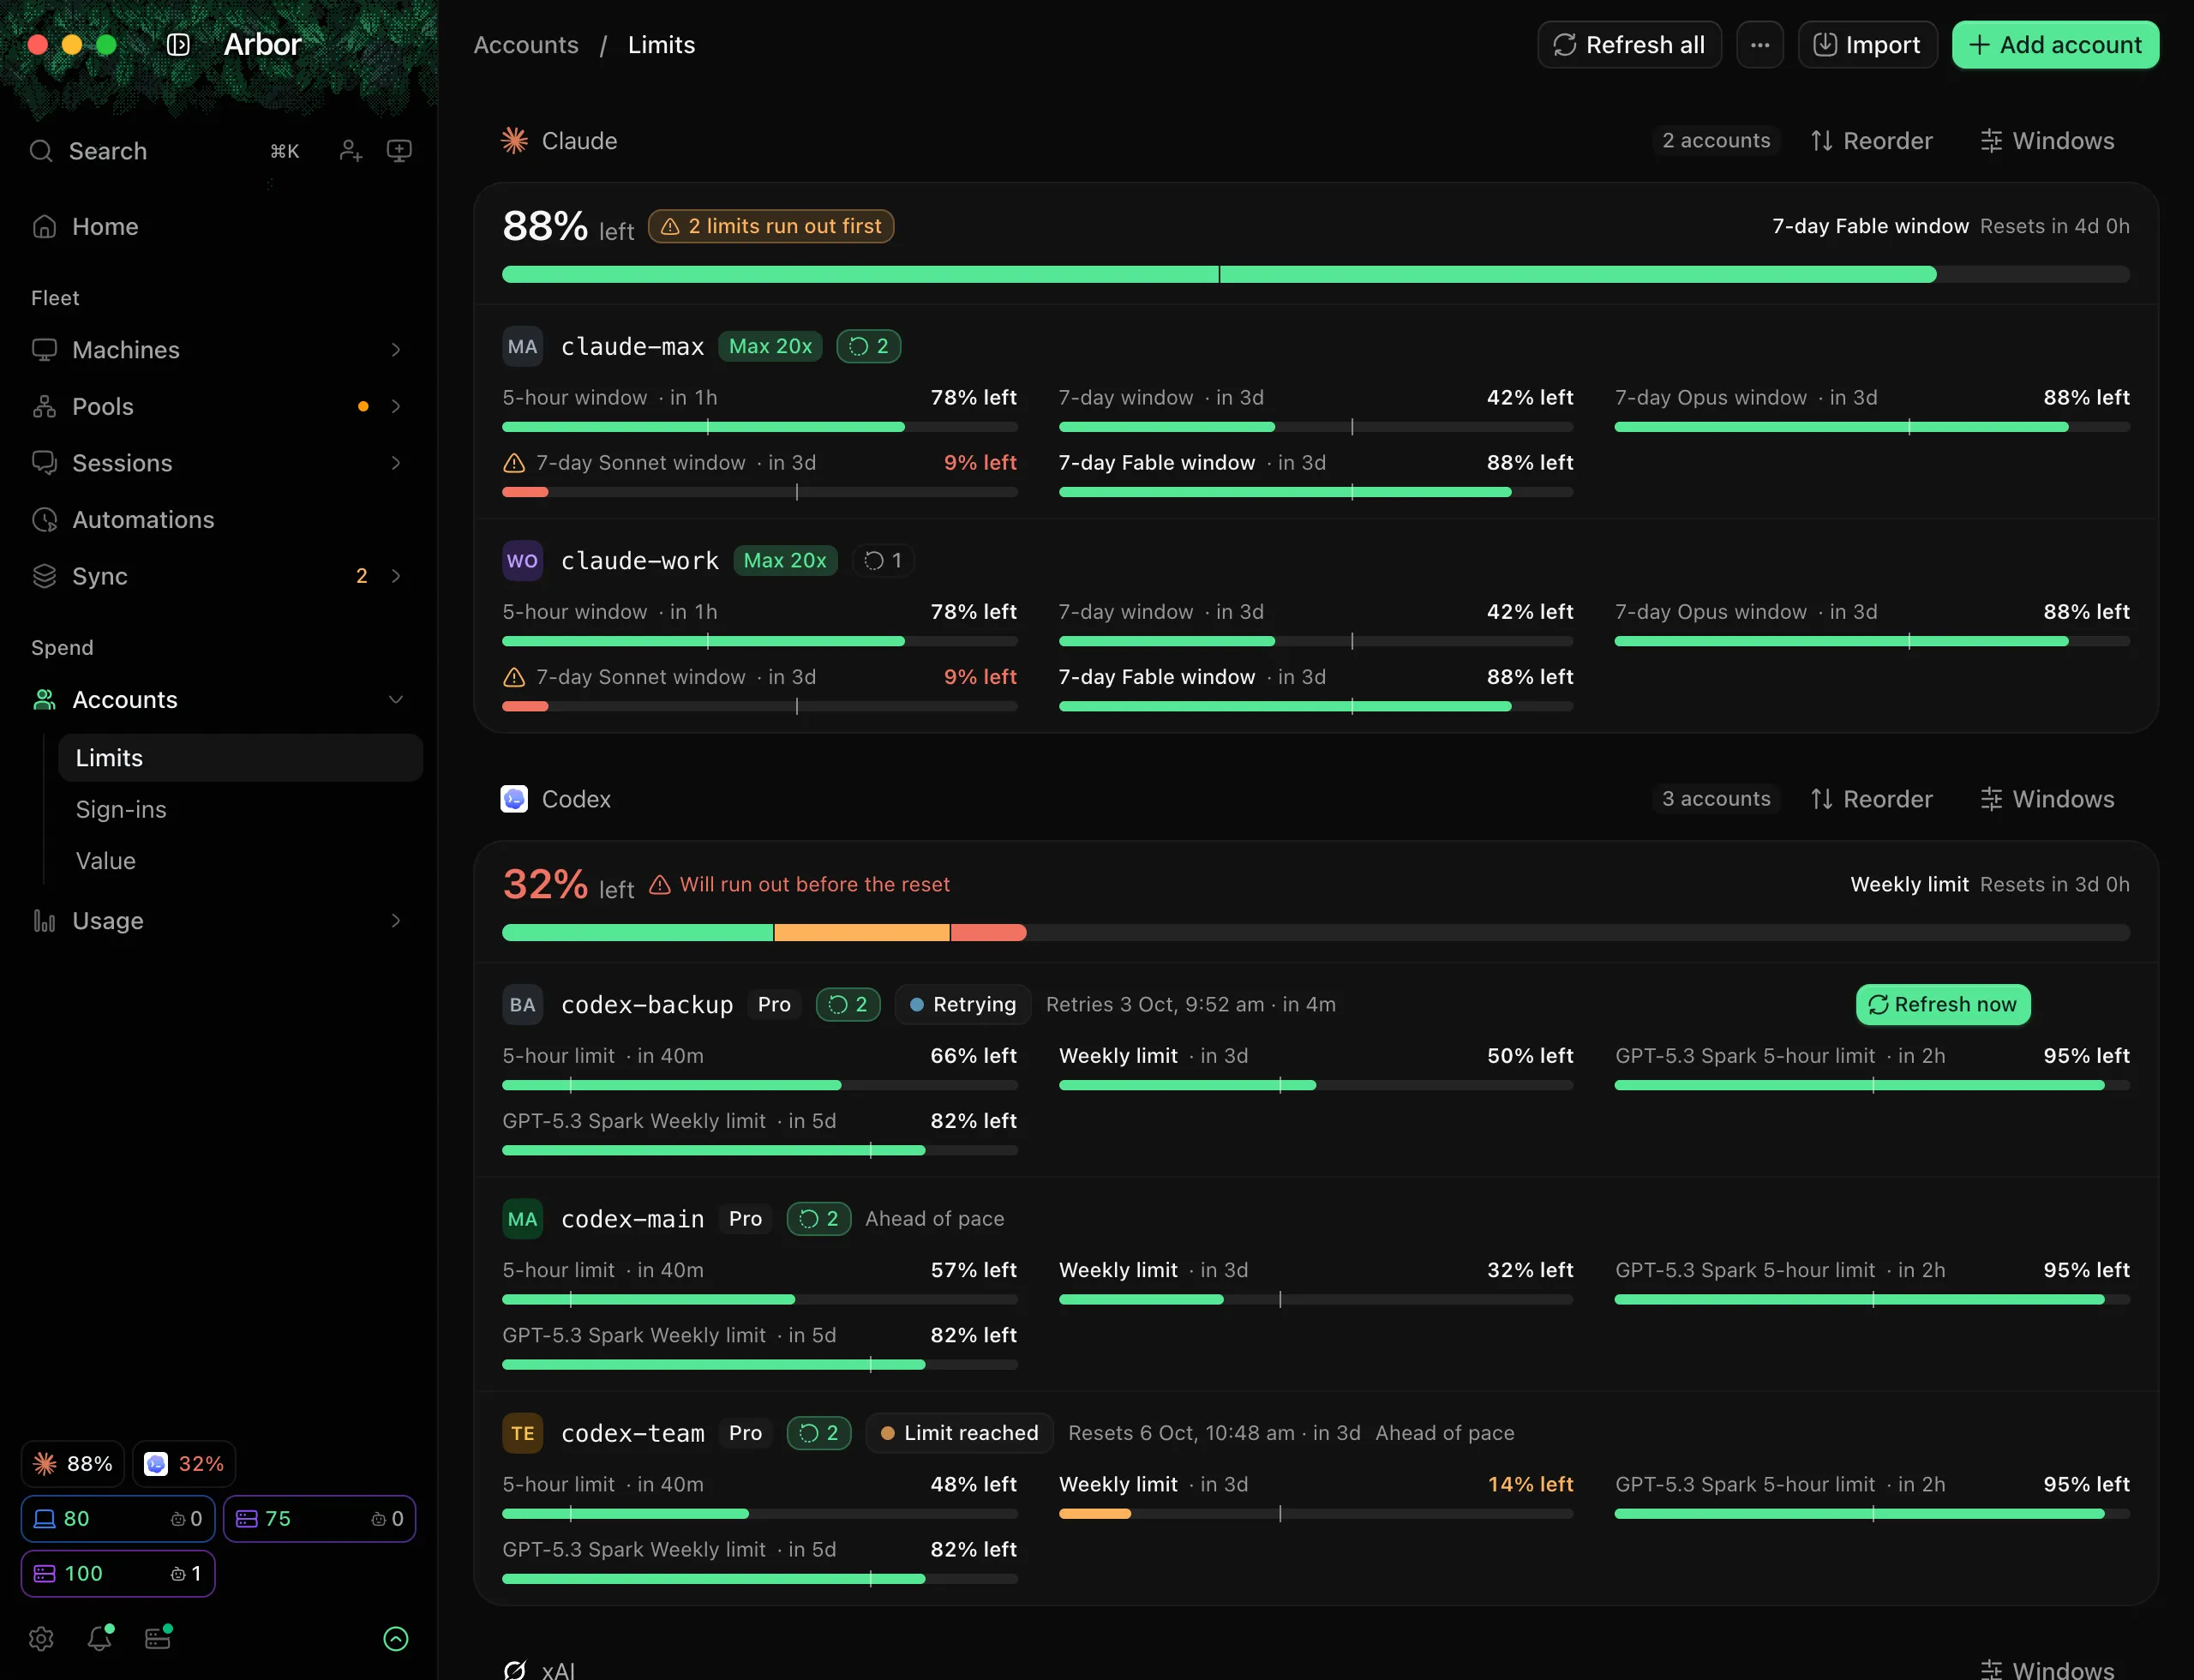Click the Accounts breadcrumb link
The image size is (2194, 1680).
[x=526, y=45]
